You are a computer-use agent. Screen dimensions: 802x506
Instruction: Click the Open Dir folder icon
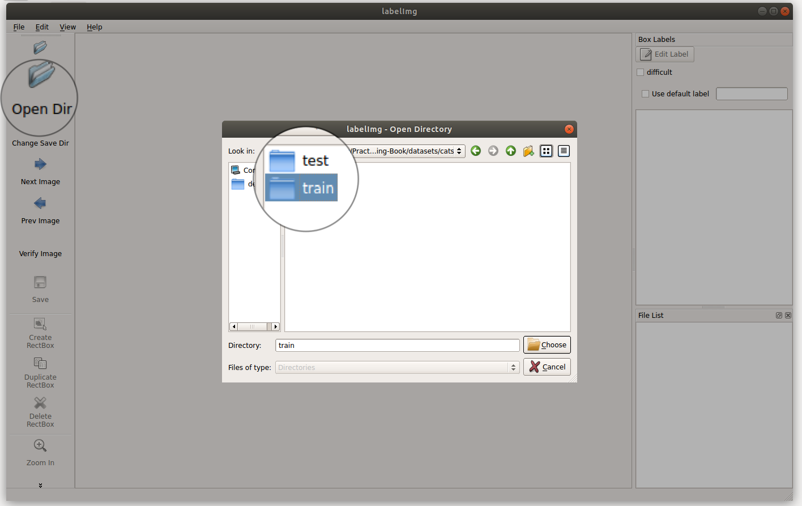[41, 75]
